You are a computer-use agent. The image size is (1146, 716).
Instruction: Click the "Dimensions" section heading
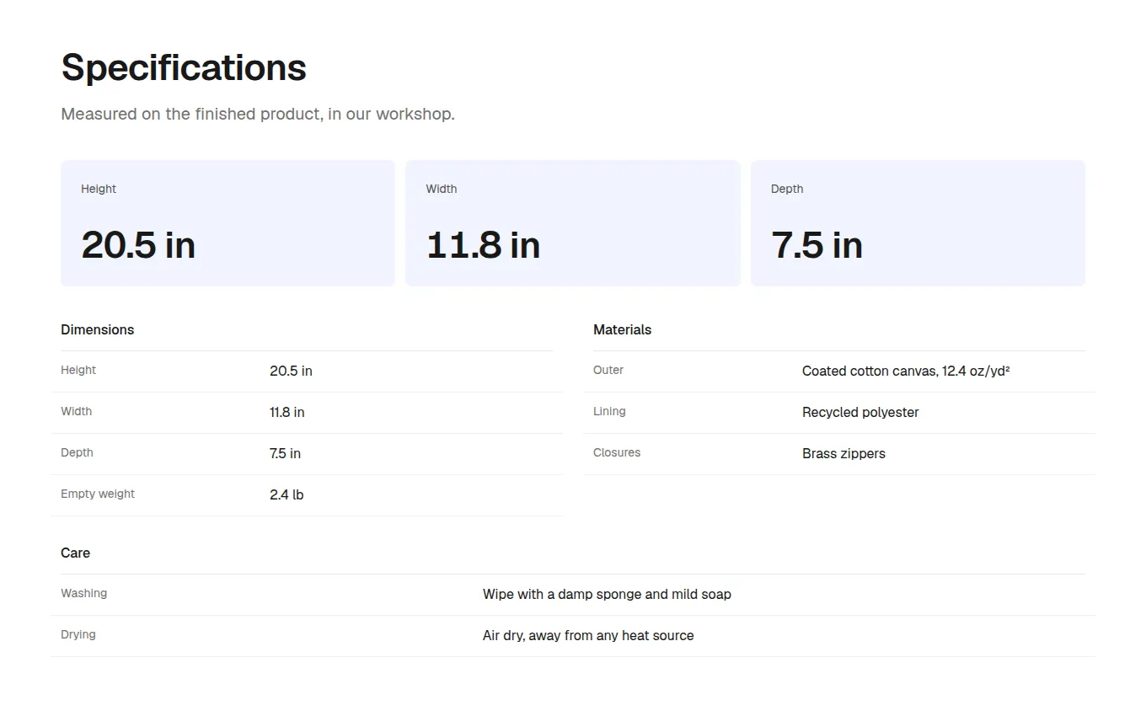coord(98,329)
